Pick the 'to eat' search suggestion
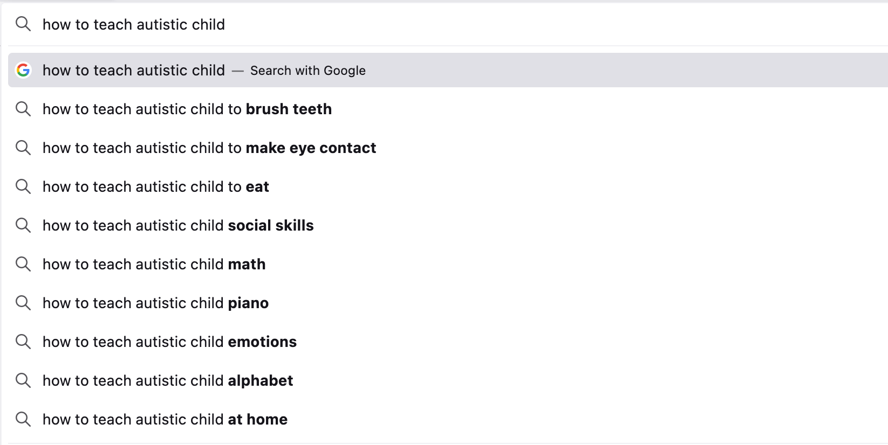Screen dimensions: 888x445 click(156, 187)
